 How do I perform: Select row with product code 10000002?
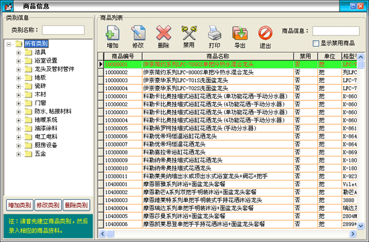point(227,72)
